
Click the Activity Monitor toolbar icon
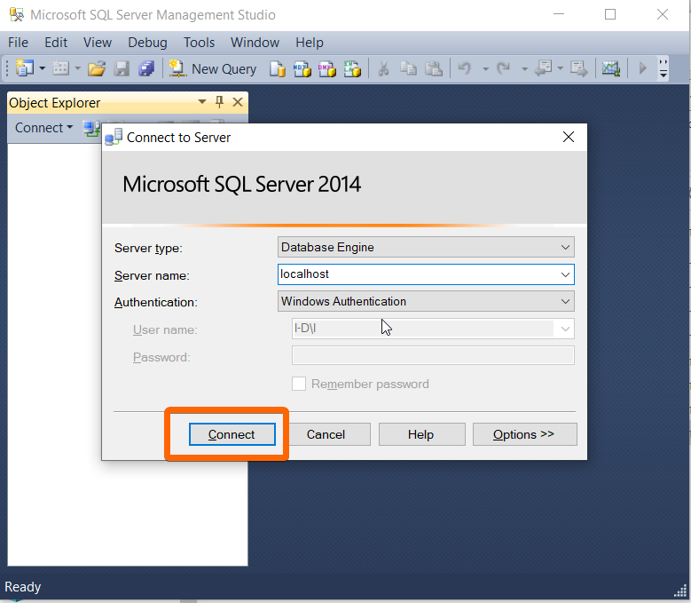pyautogui.click(x=611, y=68)
